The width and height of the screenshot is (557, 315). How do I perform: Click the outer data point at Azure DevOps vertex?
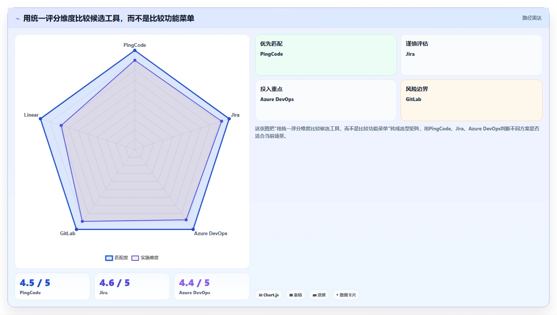(193, 229)
